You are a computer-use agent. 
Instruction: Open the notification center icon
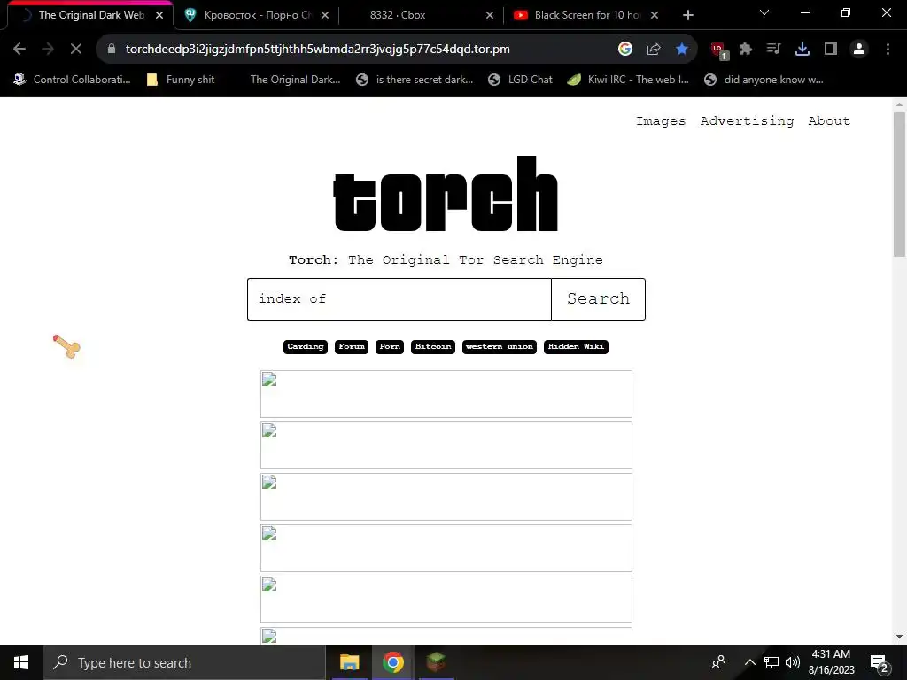pyautogui.click(x=880, y=662)
